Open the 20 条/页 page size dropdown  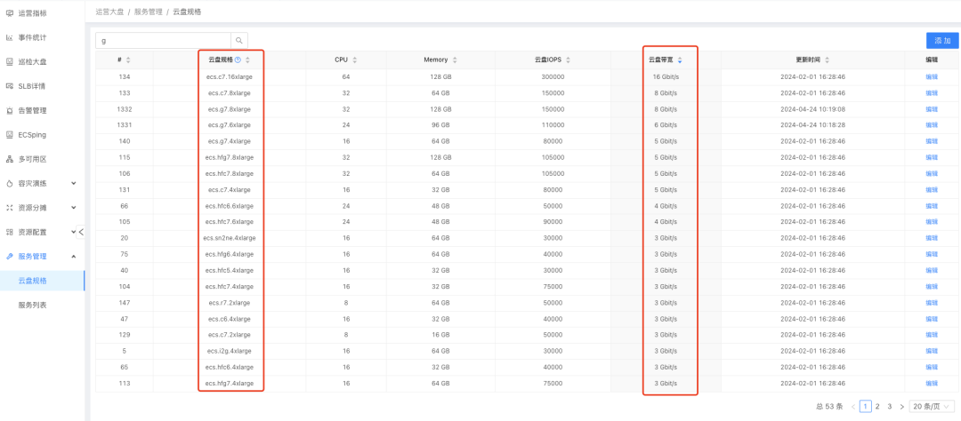pyautogui.click(x=932, y=406)
